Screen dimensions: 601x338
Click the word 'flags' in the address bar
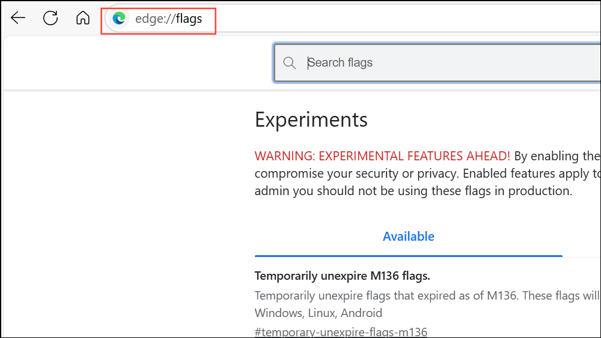point(189,19)
